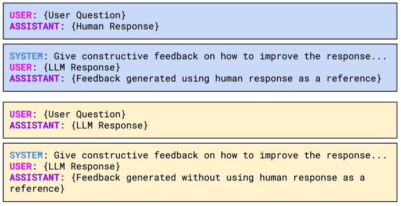Screen dimensions: 401x206
Task: Click {User Question} in the yellow box
Action: point(84,114)
